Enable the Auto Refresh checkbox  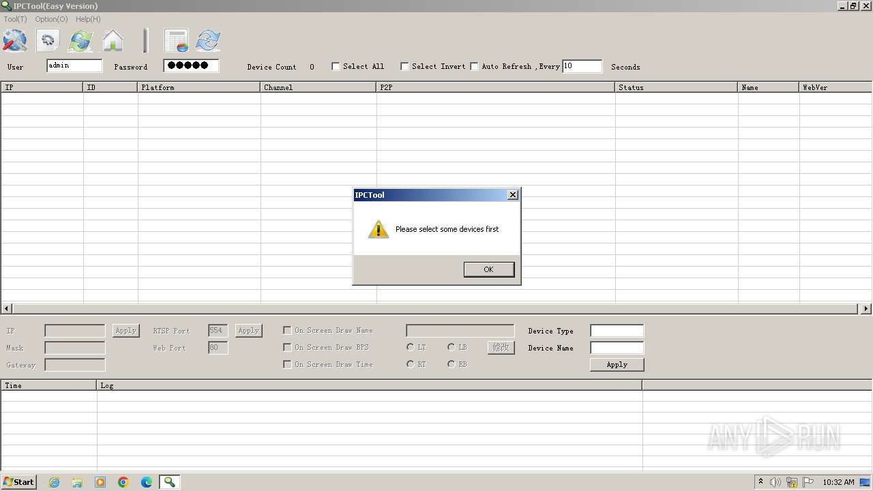click(x=475, y=66)
